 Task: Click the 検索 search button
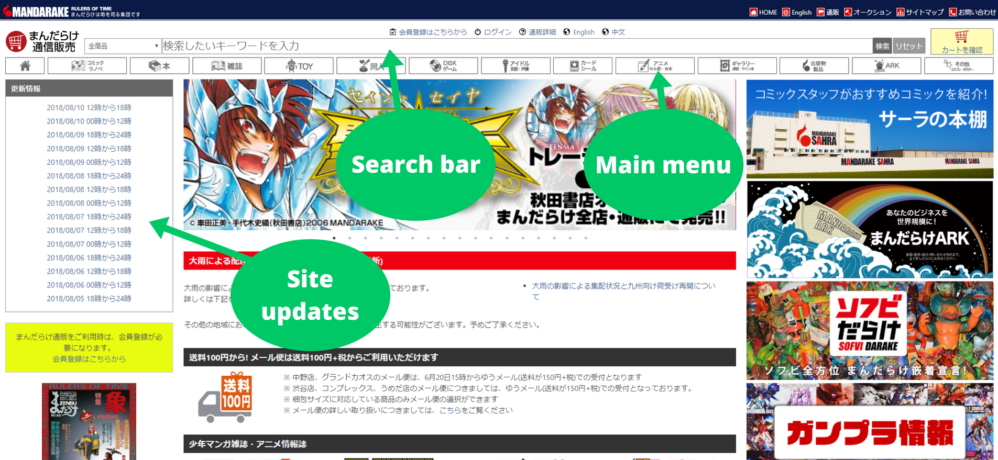point(882,46)
